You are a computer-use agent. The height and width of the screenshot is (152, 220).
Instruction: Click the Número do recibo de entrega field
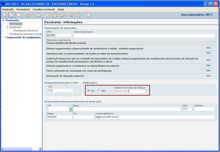[x=130, y=92]
